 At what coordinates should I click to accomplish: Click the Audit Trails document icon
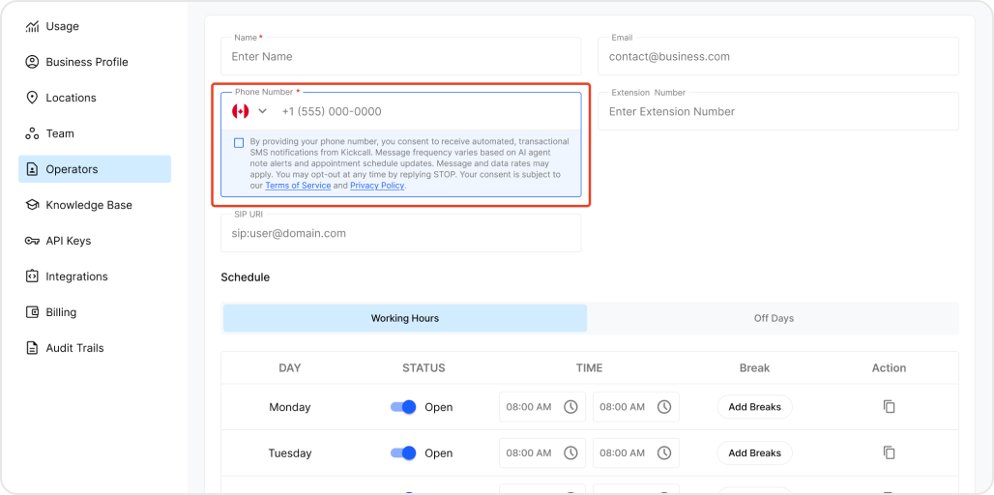tap(32, 348)
